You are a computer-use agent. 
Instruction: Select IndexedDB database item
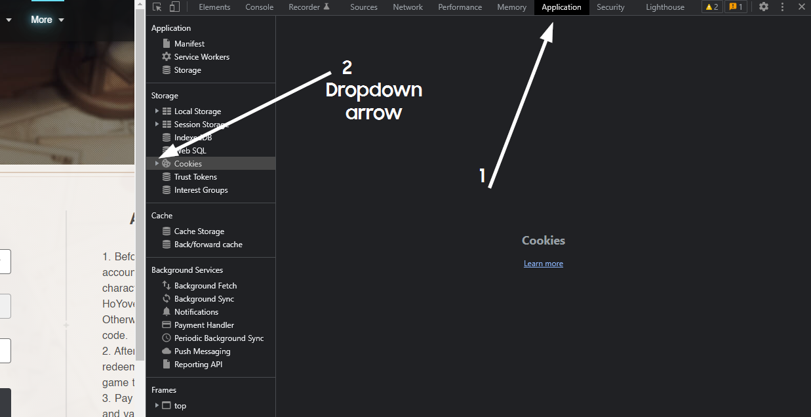tap(193, 138)
